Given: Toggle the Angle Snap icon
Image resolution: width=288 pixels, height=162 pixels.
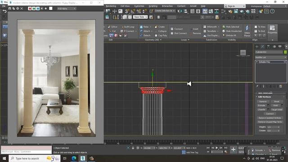Looking at the screenshot, I should click(x=133, y=11).
